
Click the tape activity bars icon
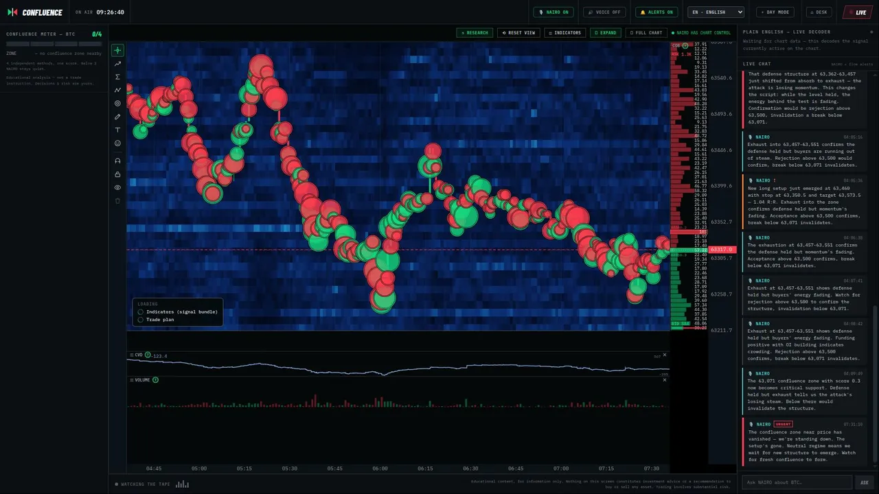(x=182, y=484)
